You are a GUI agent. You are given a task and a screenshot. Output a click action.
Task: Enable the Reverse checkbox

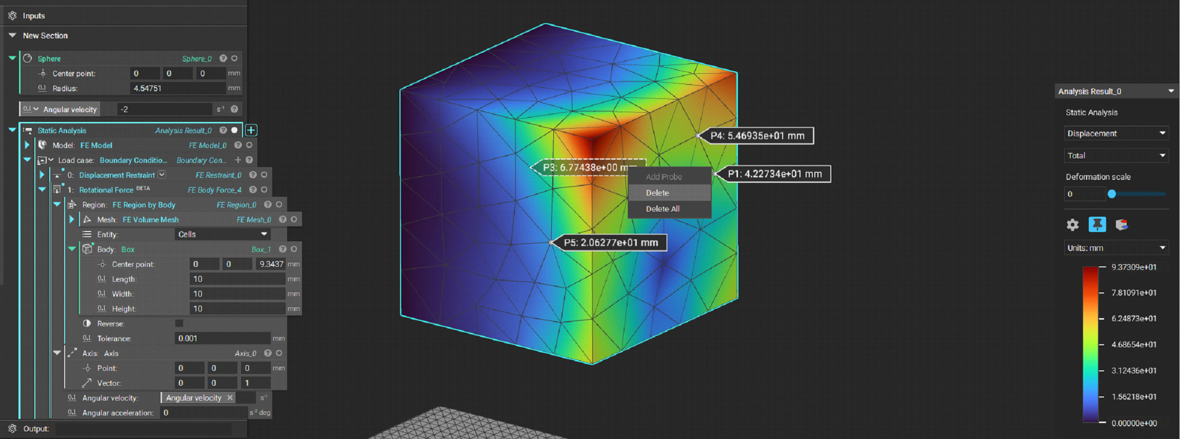click(x=179, y=323)
